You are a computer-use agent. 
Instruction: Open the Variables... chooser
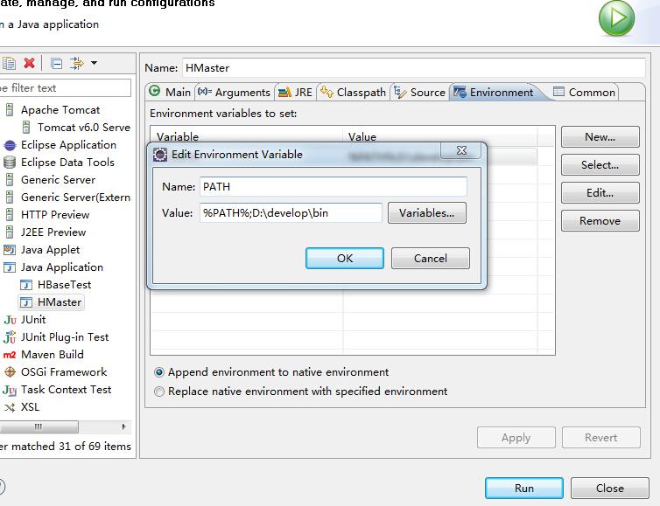point(427,213)
